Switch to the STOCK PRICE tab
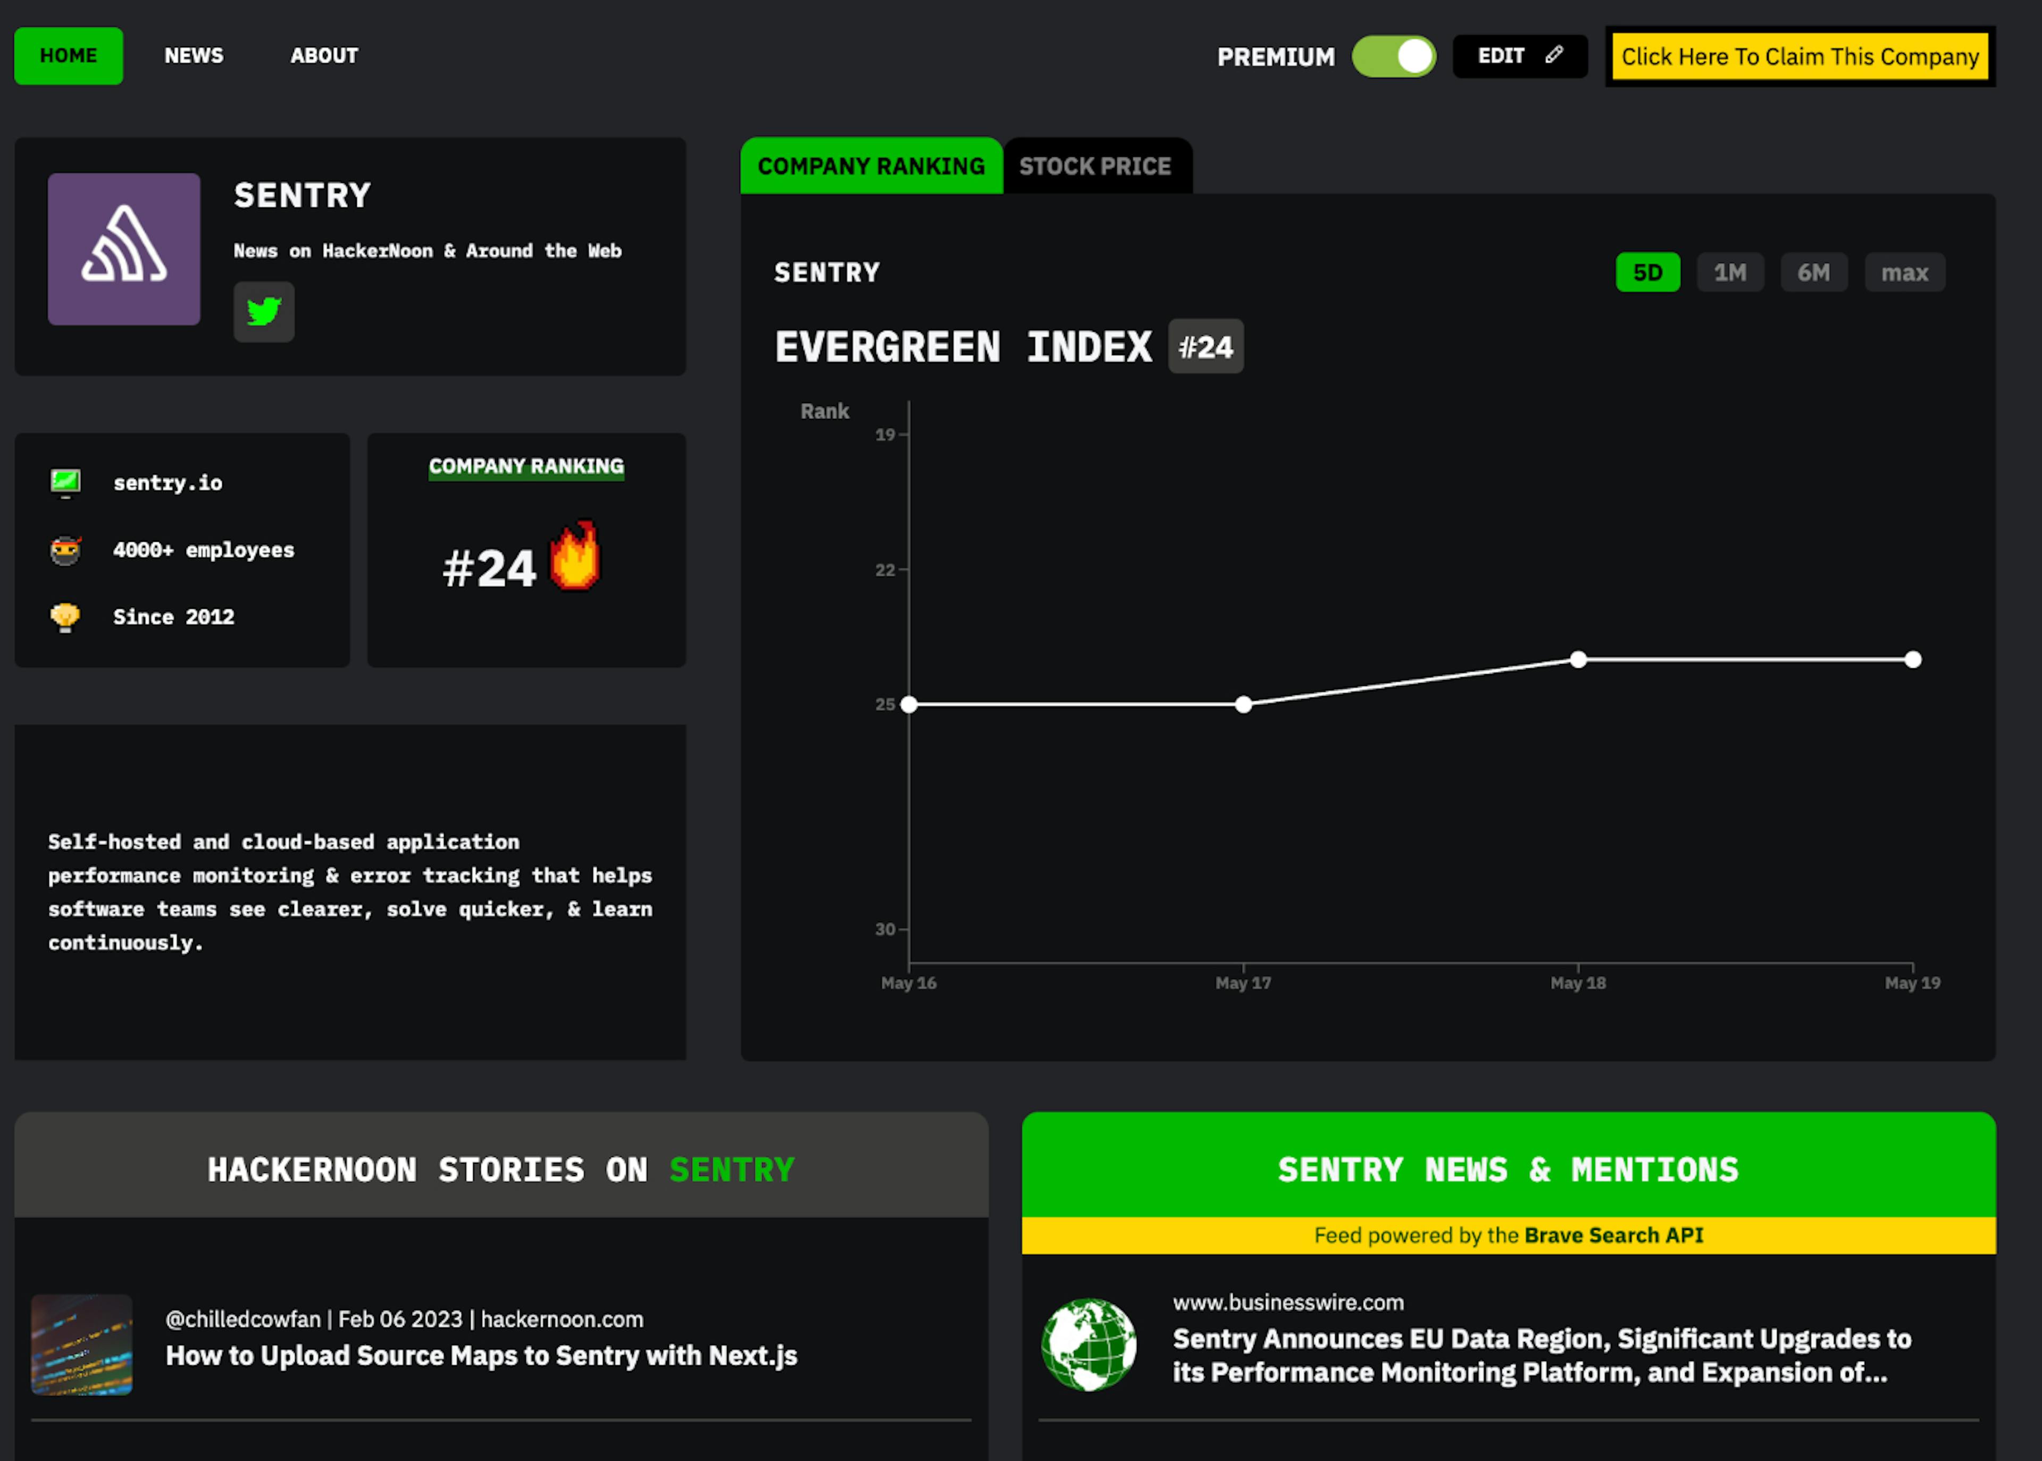The image size is (2042, 1461). coord(1095,165)
